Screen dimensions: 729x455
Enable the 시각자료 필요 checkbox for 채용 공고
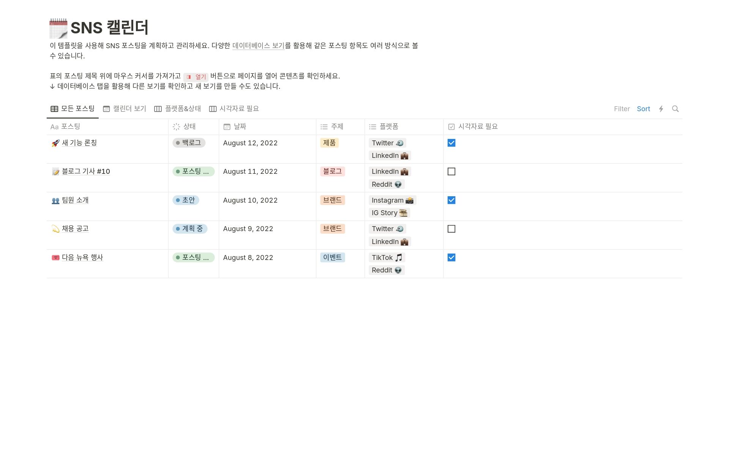[451, 229]
